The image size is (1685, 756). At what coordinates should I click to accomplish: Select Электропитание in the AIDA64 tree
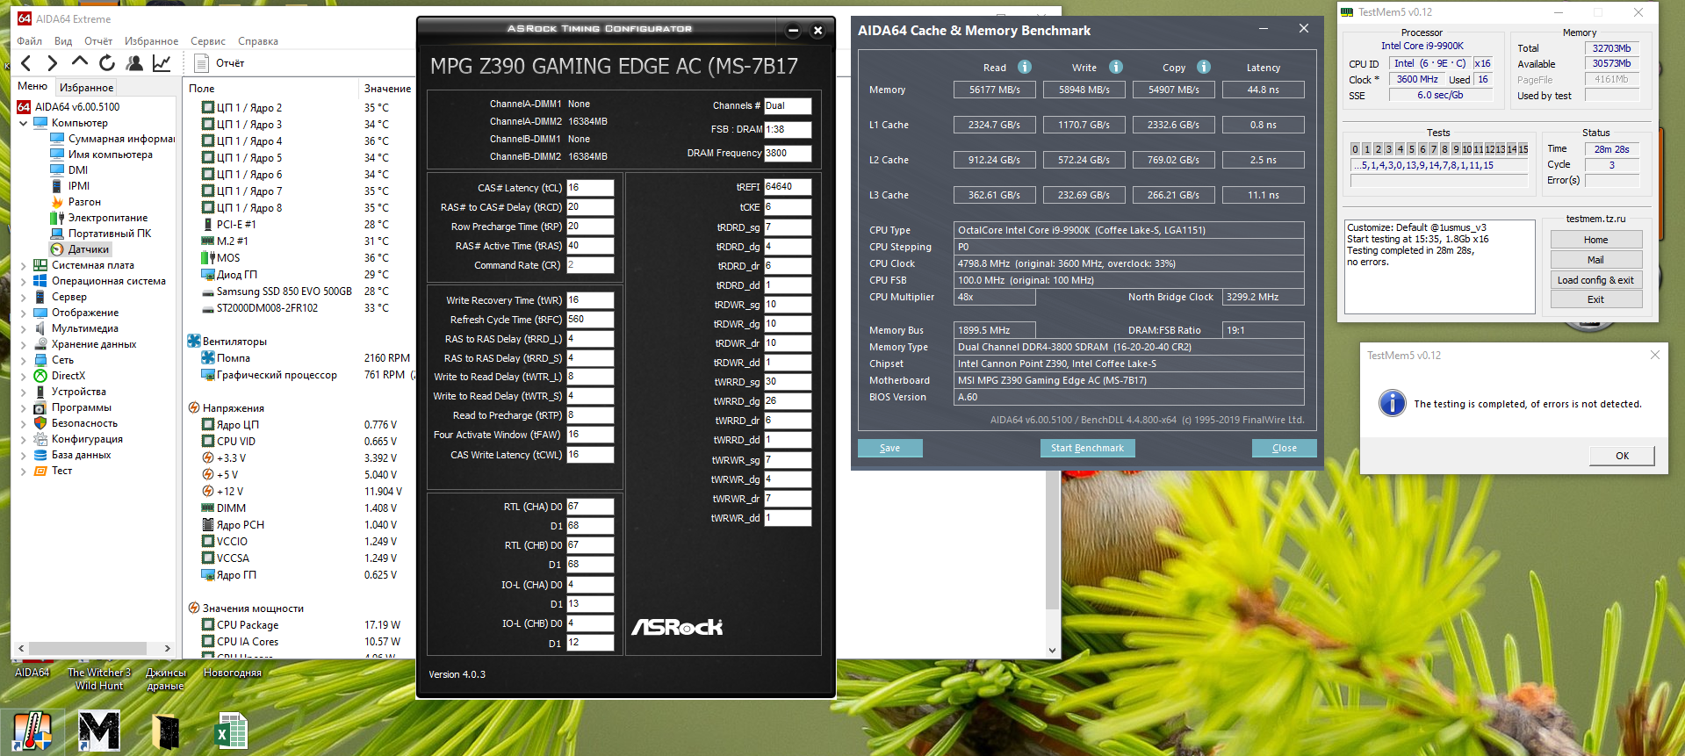[x=108, y=218]
